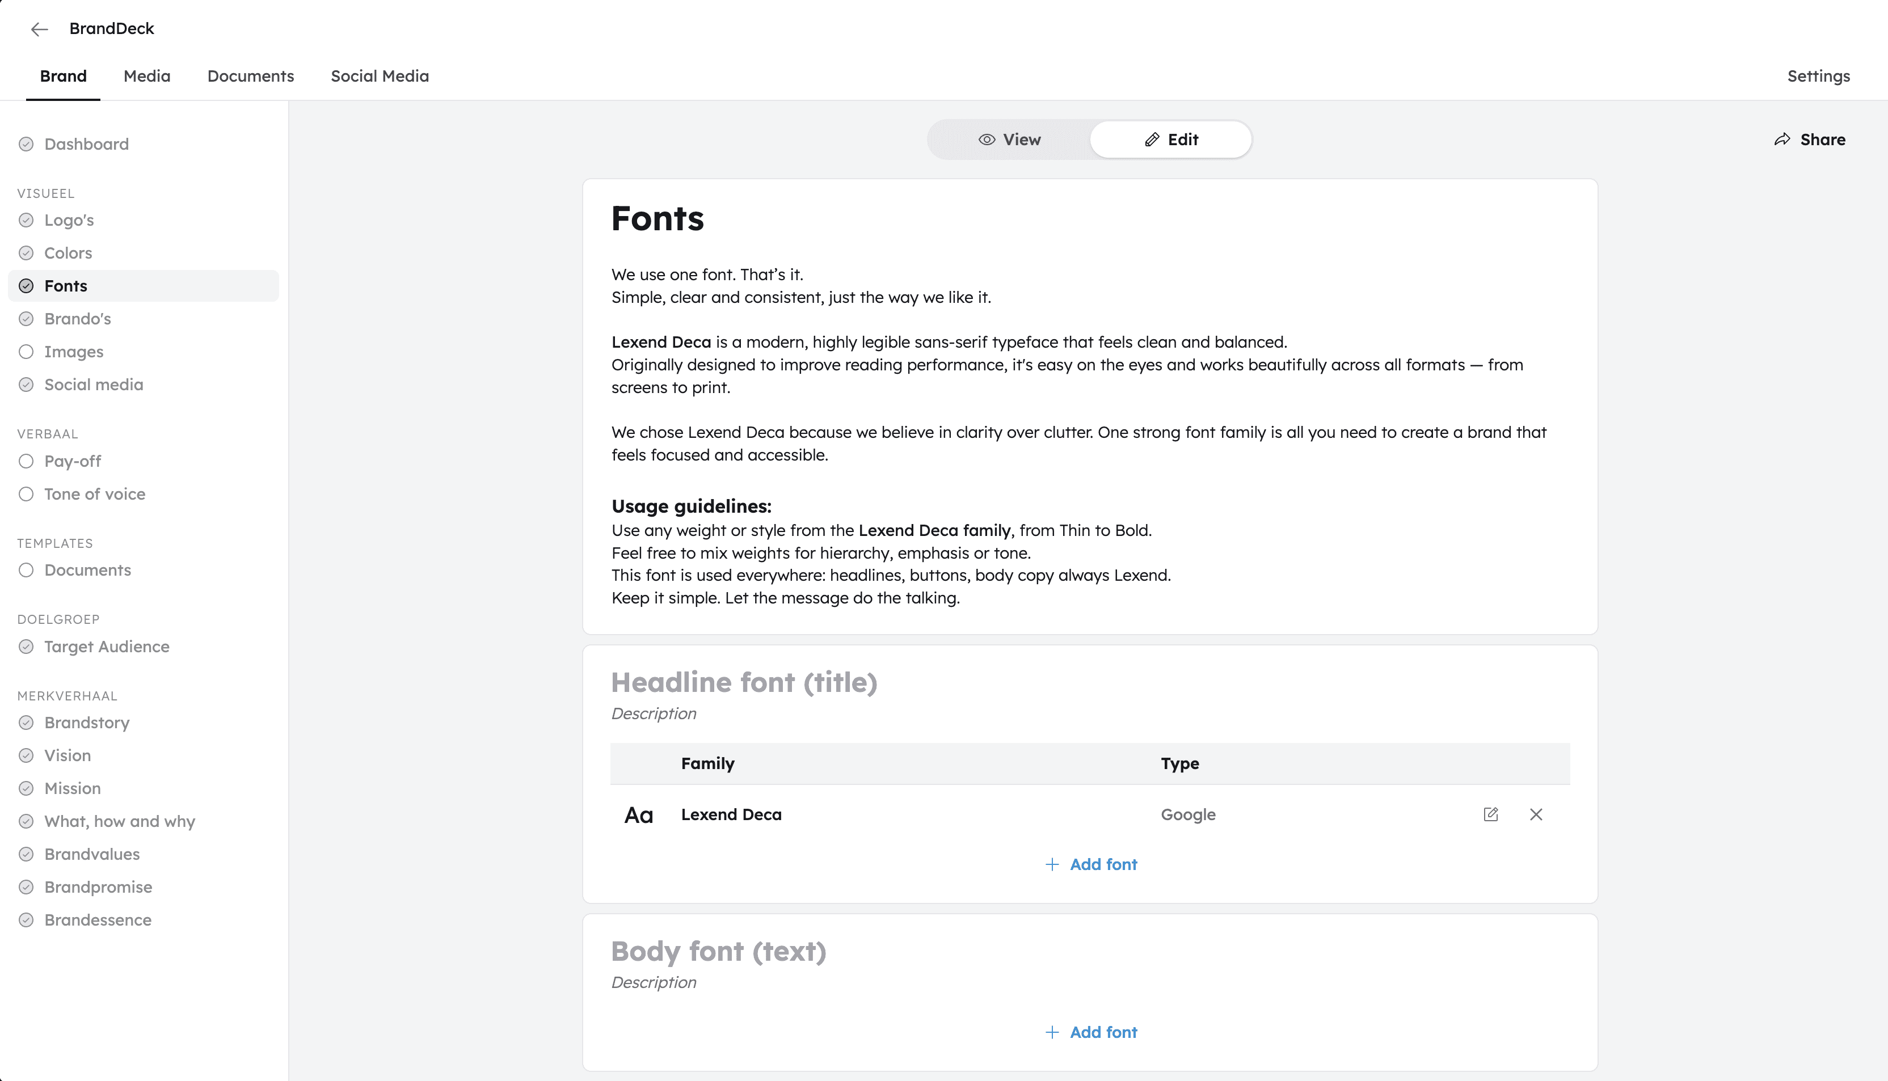
Task: Open the Social Media tab
Action: (x=380, y=76)
